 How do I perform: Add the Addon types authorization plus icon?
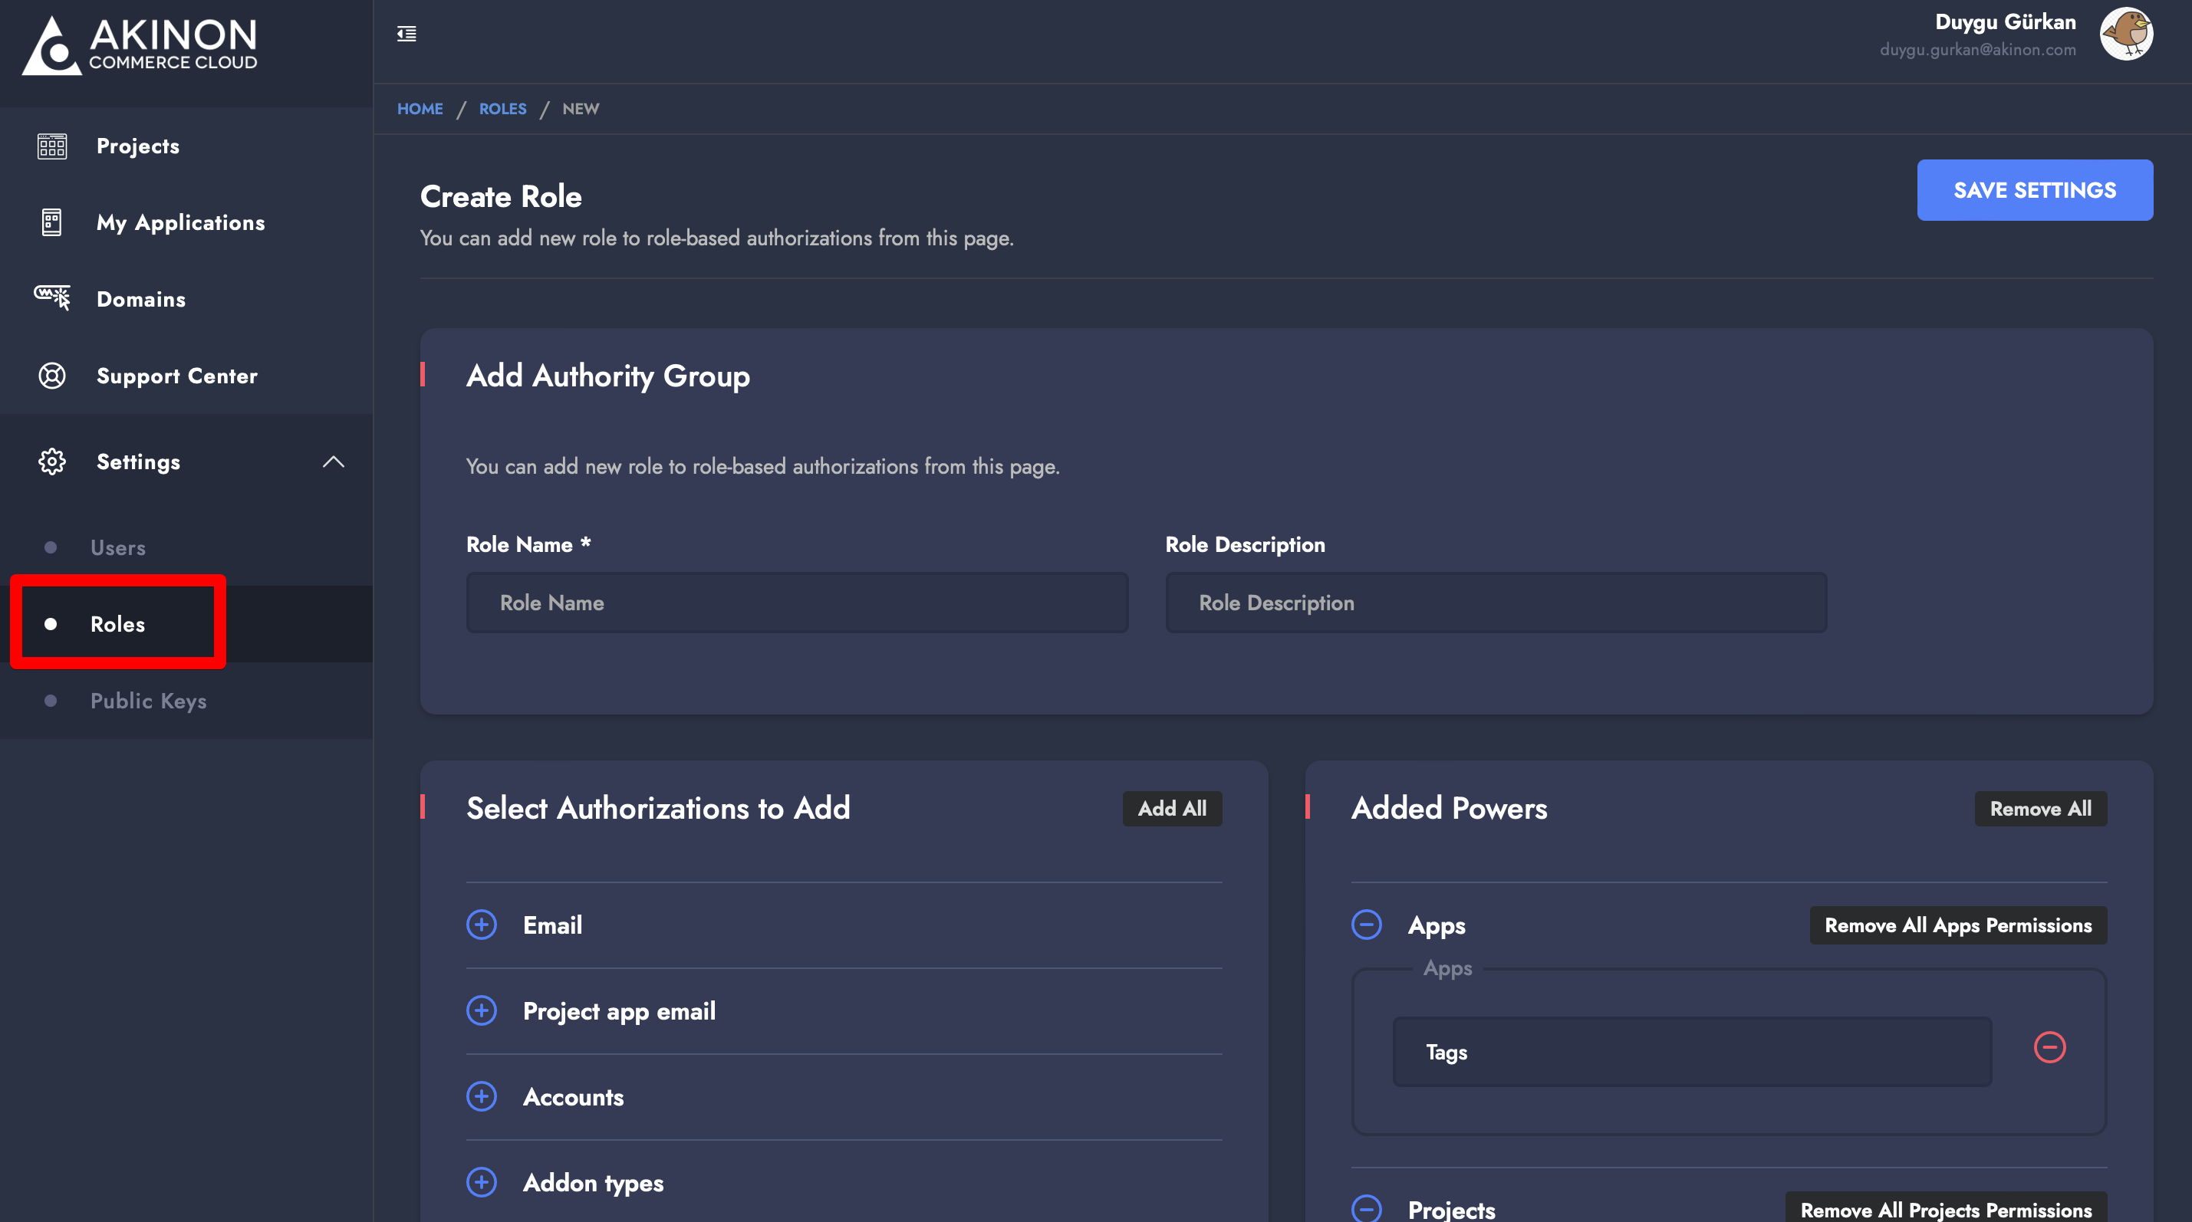click(482, 1183)
